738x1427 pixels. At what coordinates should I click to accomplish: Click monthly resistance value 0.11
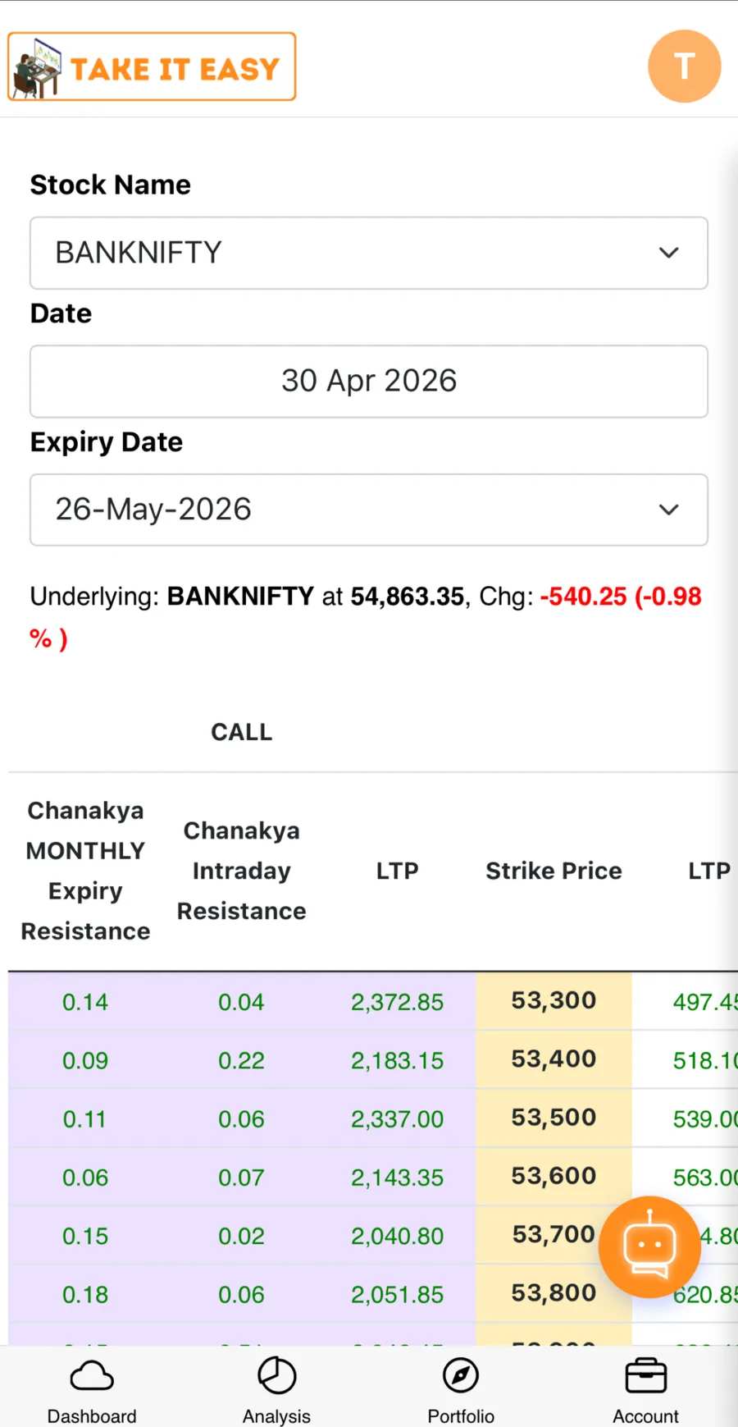coord(85,1118)
